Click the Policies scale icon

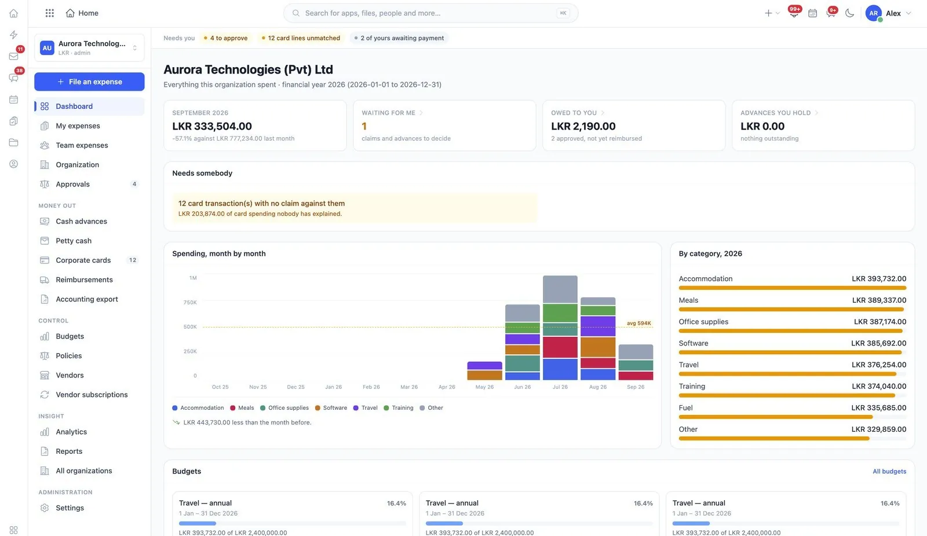45,356
